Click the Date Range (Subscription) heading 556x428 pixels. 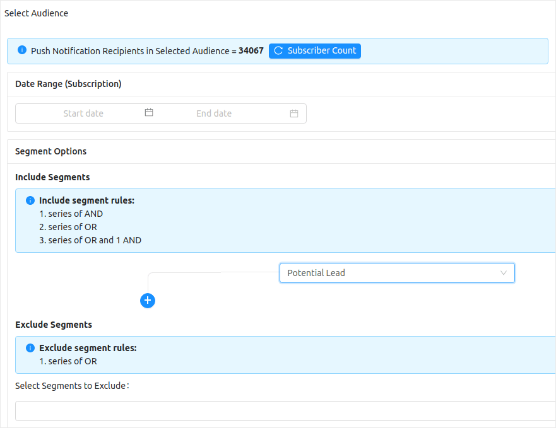[68, 84]
